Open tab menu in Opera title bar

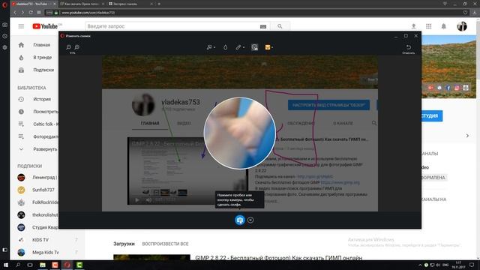(445, 4)
